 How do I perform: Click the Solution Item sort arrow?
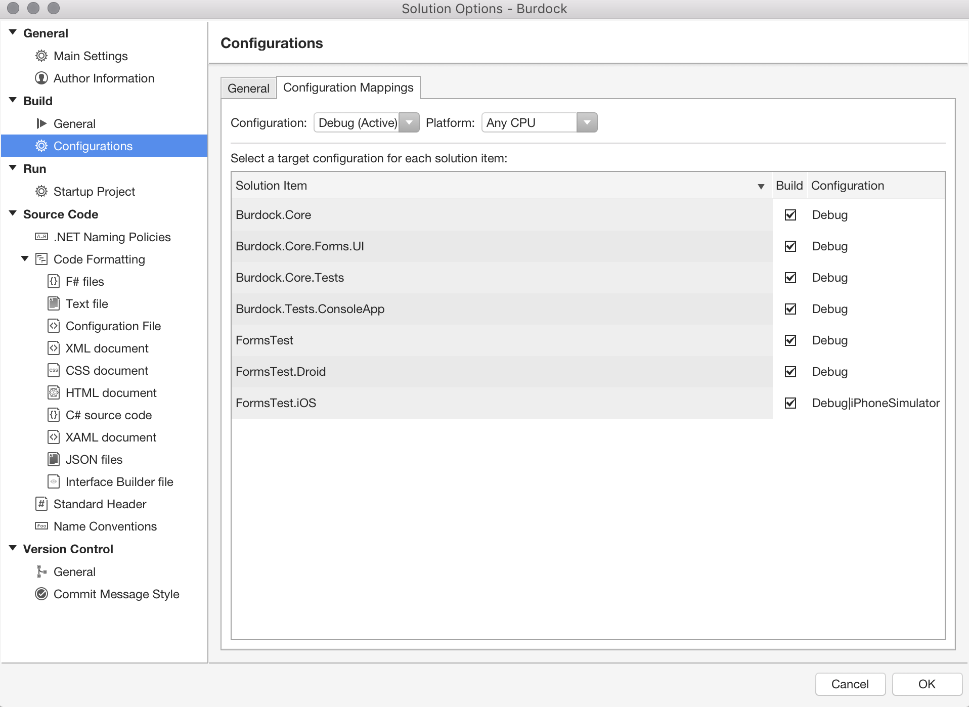click(x=761, y=187)
